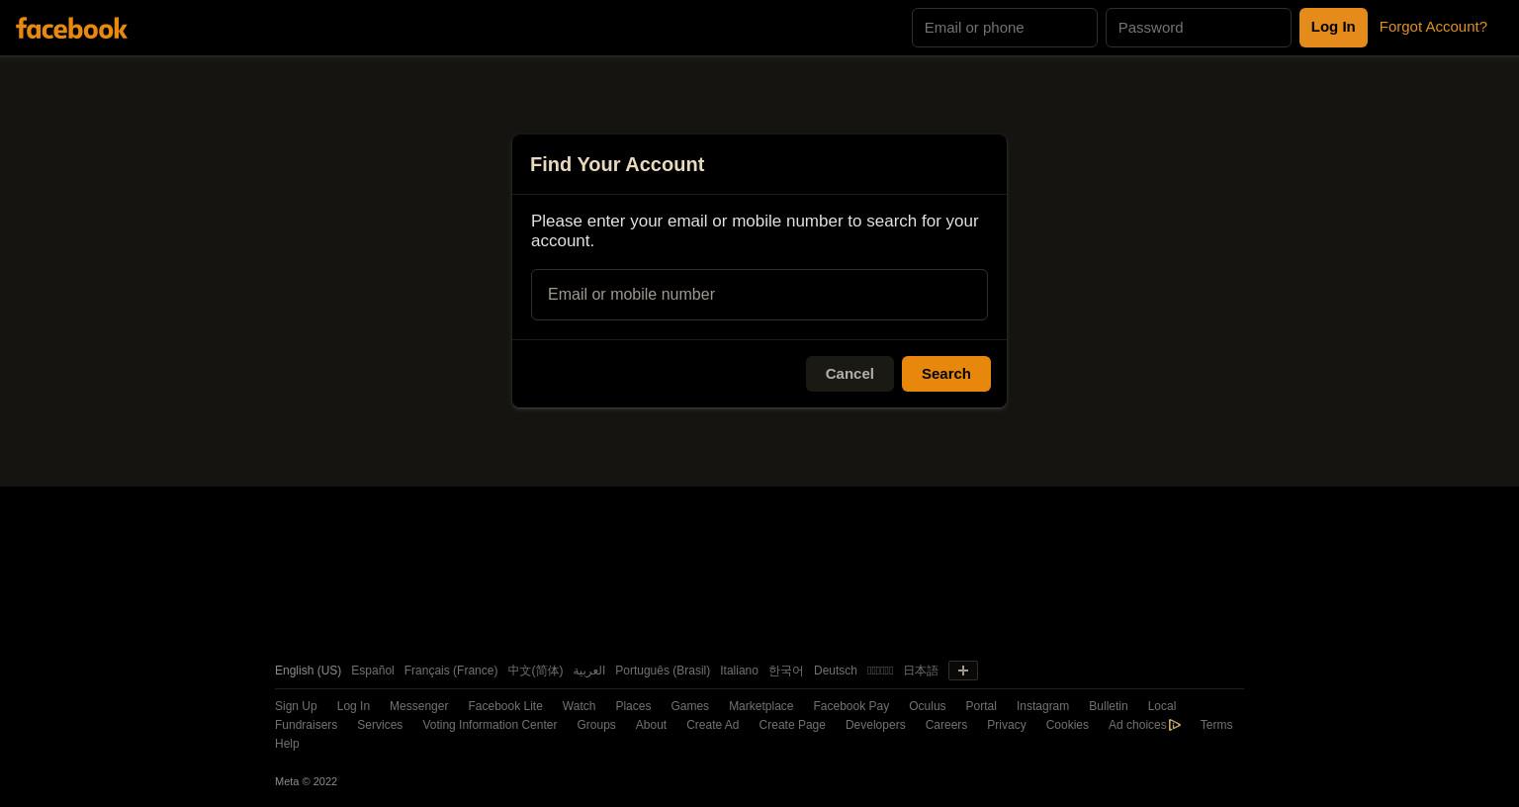Screen dimensions: 1519x807
Task: Open the Developers footer link
Action: [x=875, y=725]
